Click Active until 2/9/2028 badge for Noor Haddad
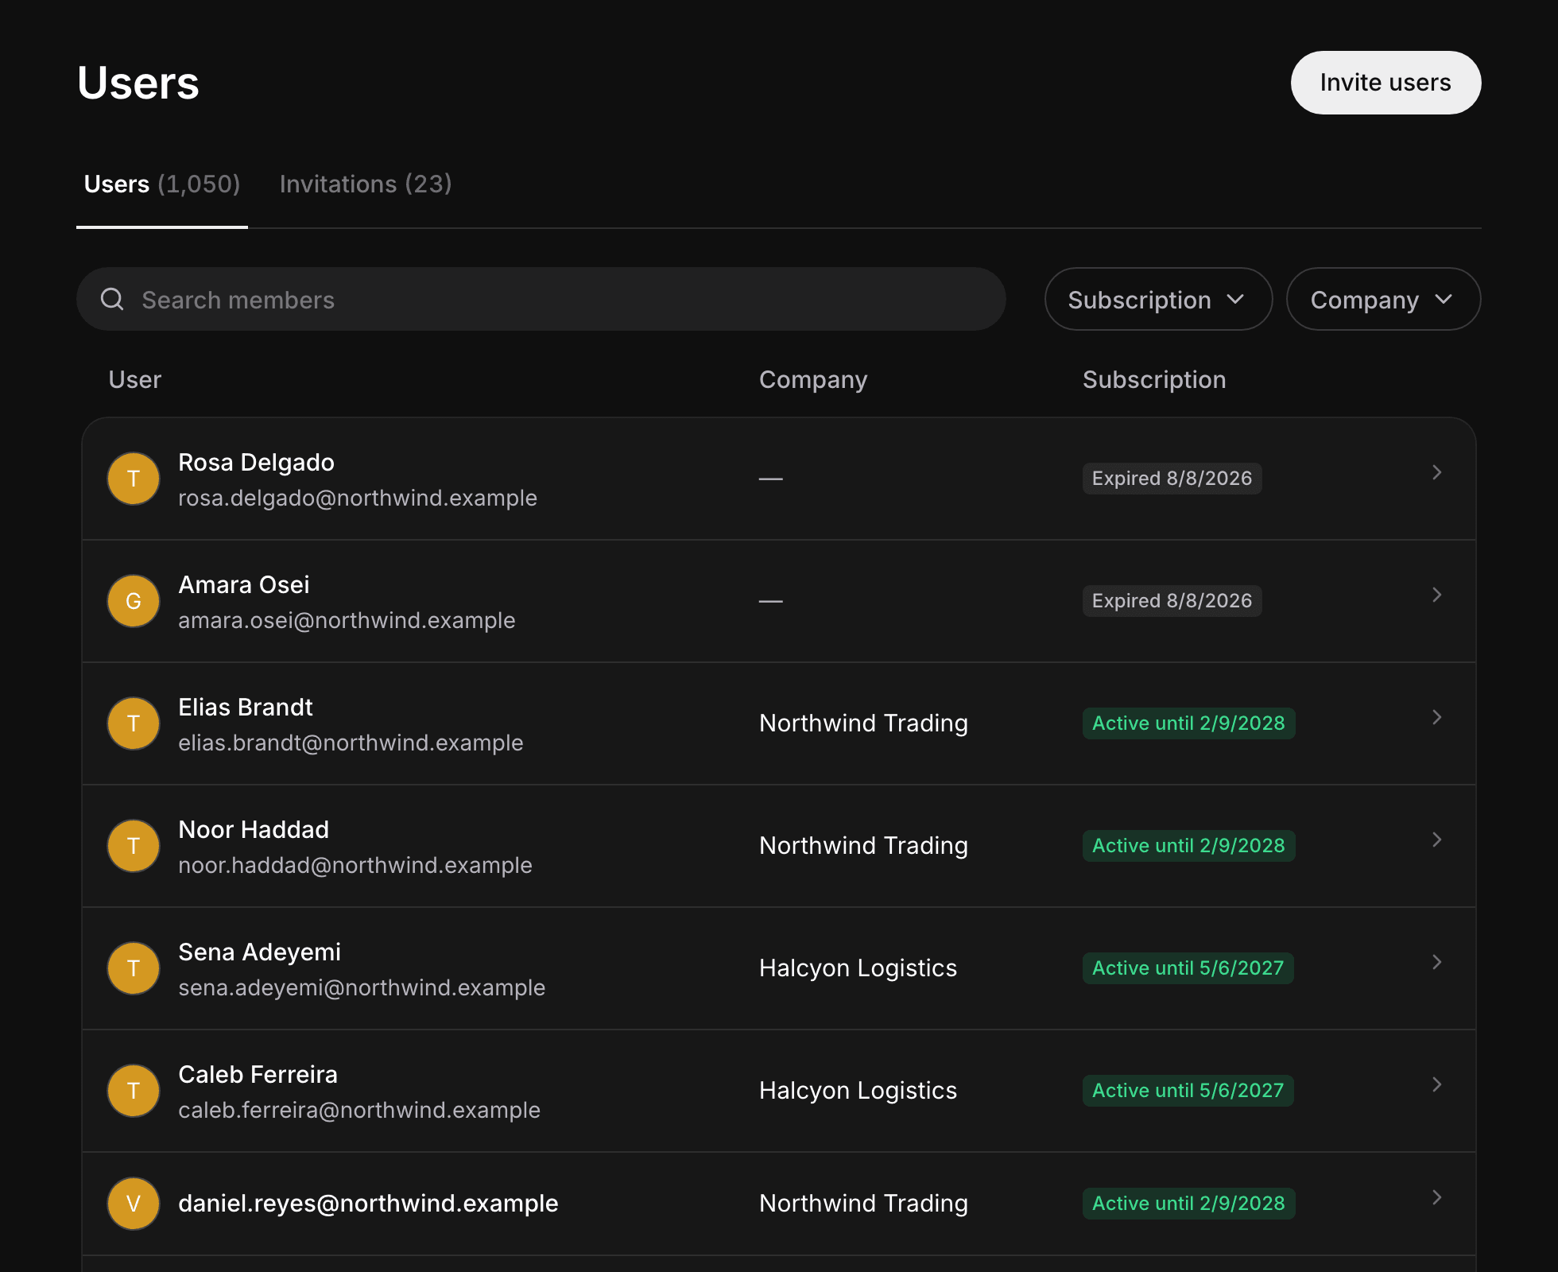This screenshot has width=1558, height=1272. tap(1188, 846)
